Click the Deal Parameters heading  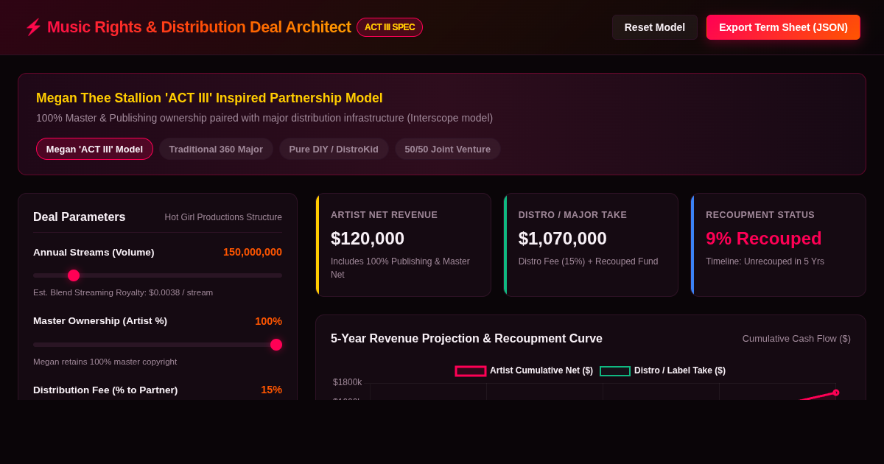[x=80, y=217]
